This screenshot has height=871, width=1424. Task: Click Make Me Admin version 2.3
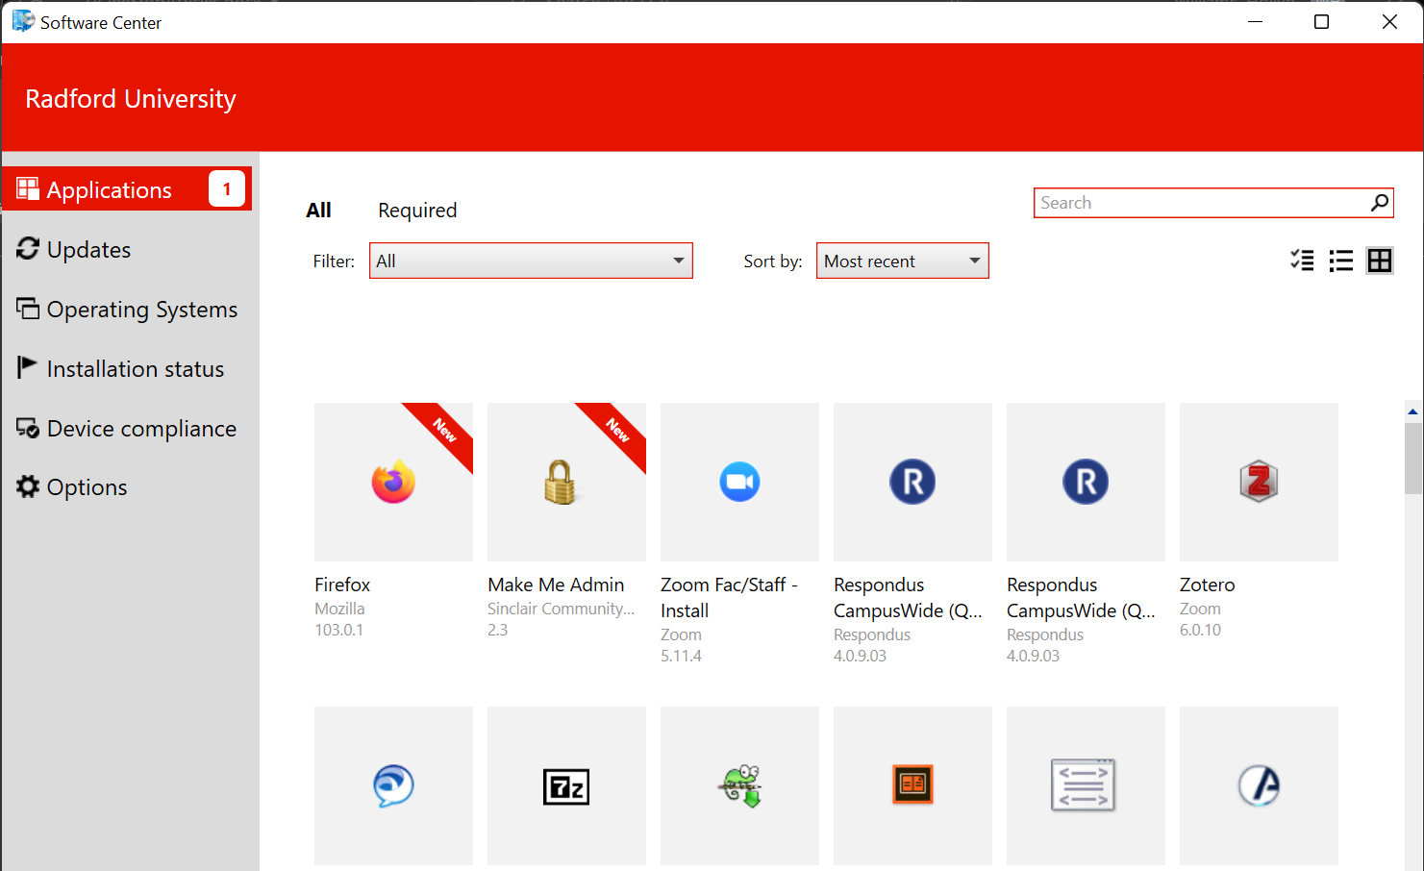point(497,630)
